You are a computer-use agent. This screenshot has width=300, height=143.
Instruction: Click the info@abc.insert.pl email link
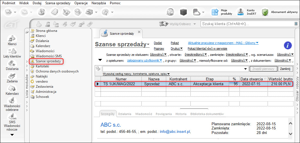point(175,132)
